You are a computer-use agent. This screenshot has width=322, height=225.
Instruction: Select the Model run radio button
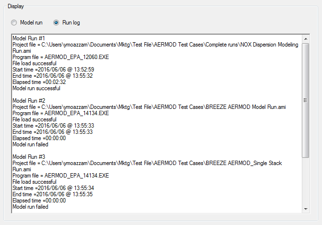[14, 23]
